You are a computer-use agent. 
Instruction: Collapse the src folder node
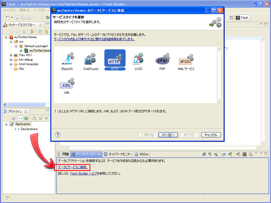click(x=11, y=42)
